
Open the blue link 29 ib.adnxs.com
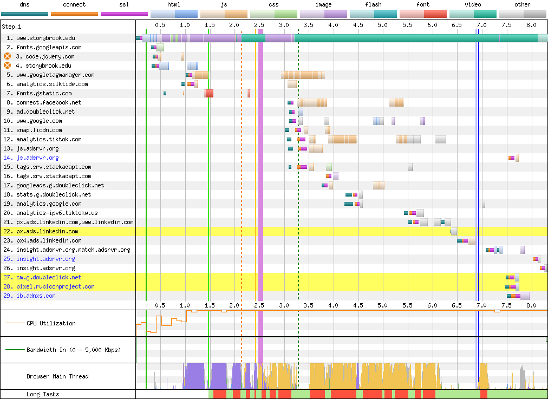point(29,296)
